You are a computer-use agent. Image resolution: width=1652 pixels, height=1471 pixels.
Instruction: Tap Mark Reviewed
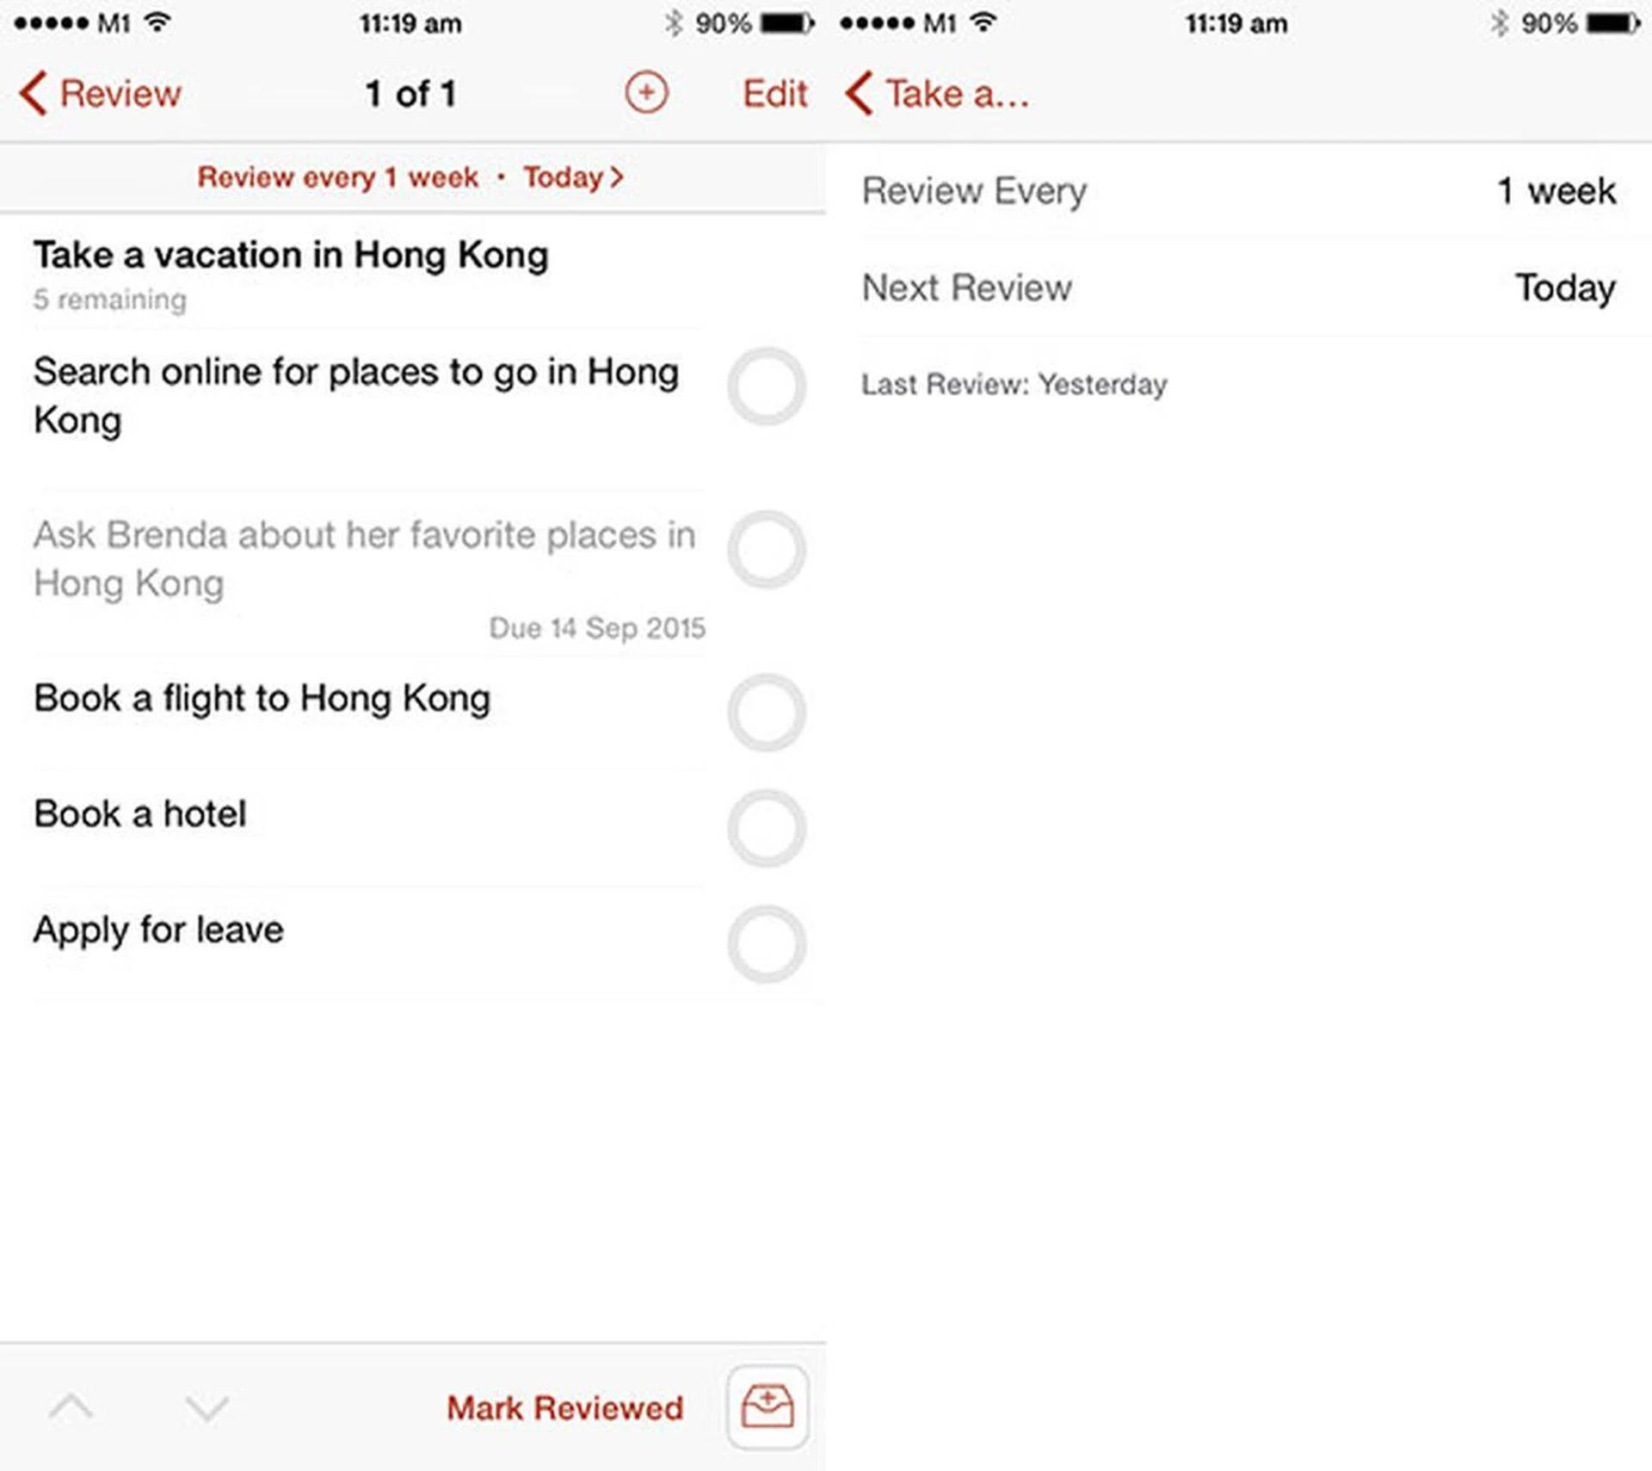[x=565, y=1408]
